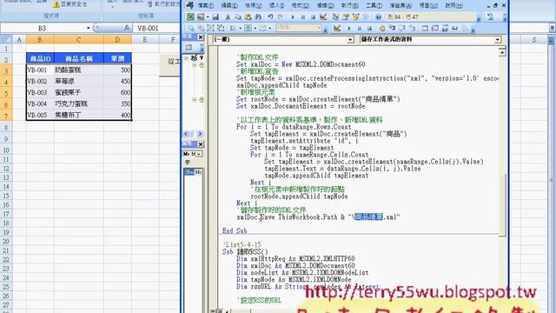Click the Copy icon in VBA toolbar
556x313 pixels.
tap(237, 17)
